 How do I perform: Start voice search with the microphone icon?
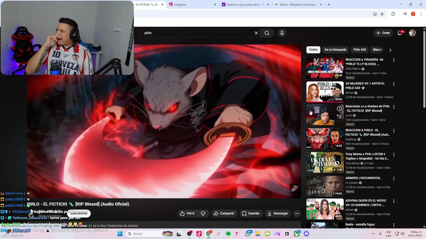click(282, 33)
